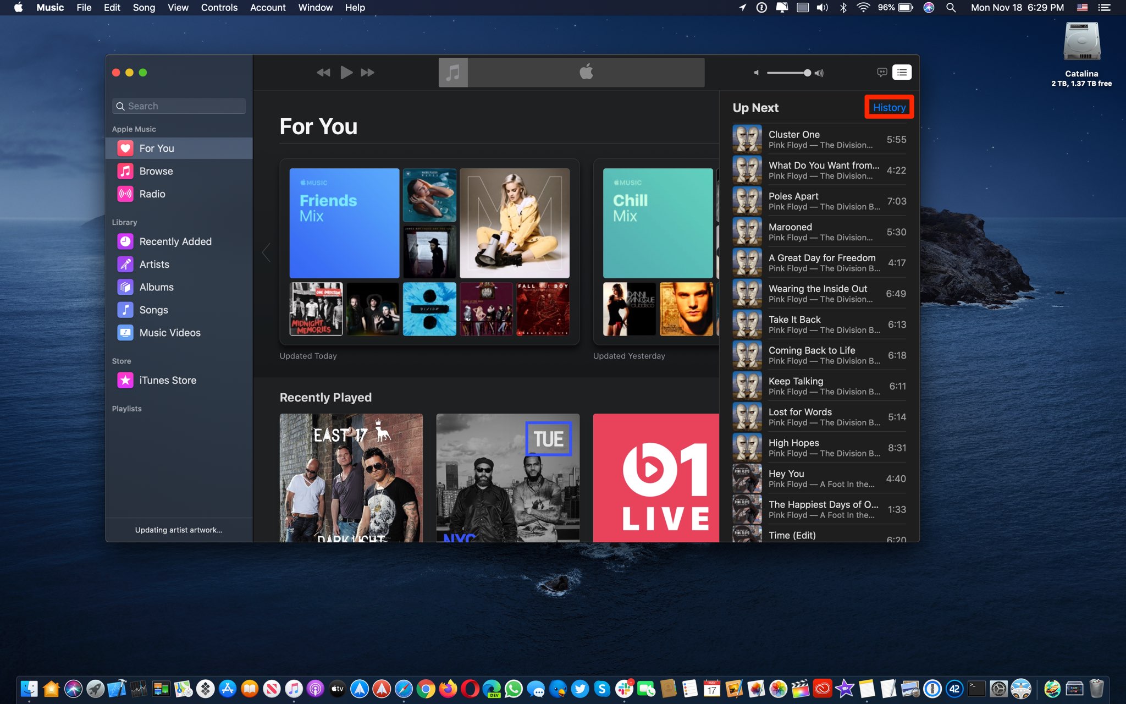Open Google Chrome in the Dock
This screenshot has height=704, width=1126.
point(426,689)
